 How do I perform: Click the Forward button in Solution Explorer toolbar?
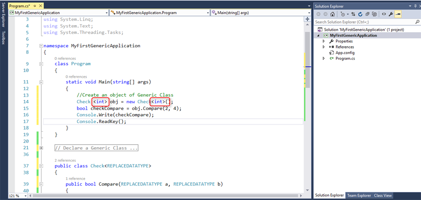point(326,14)
